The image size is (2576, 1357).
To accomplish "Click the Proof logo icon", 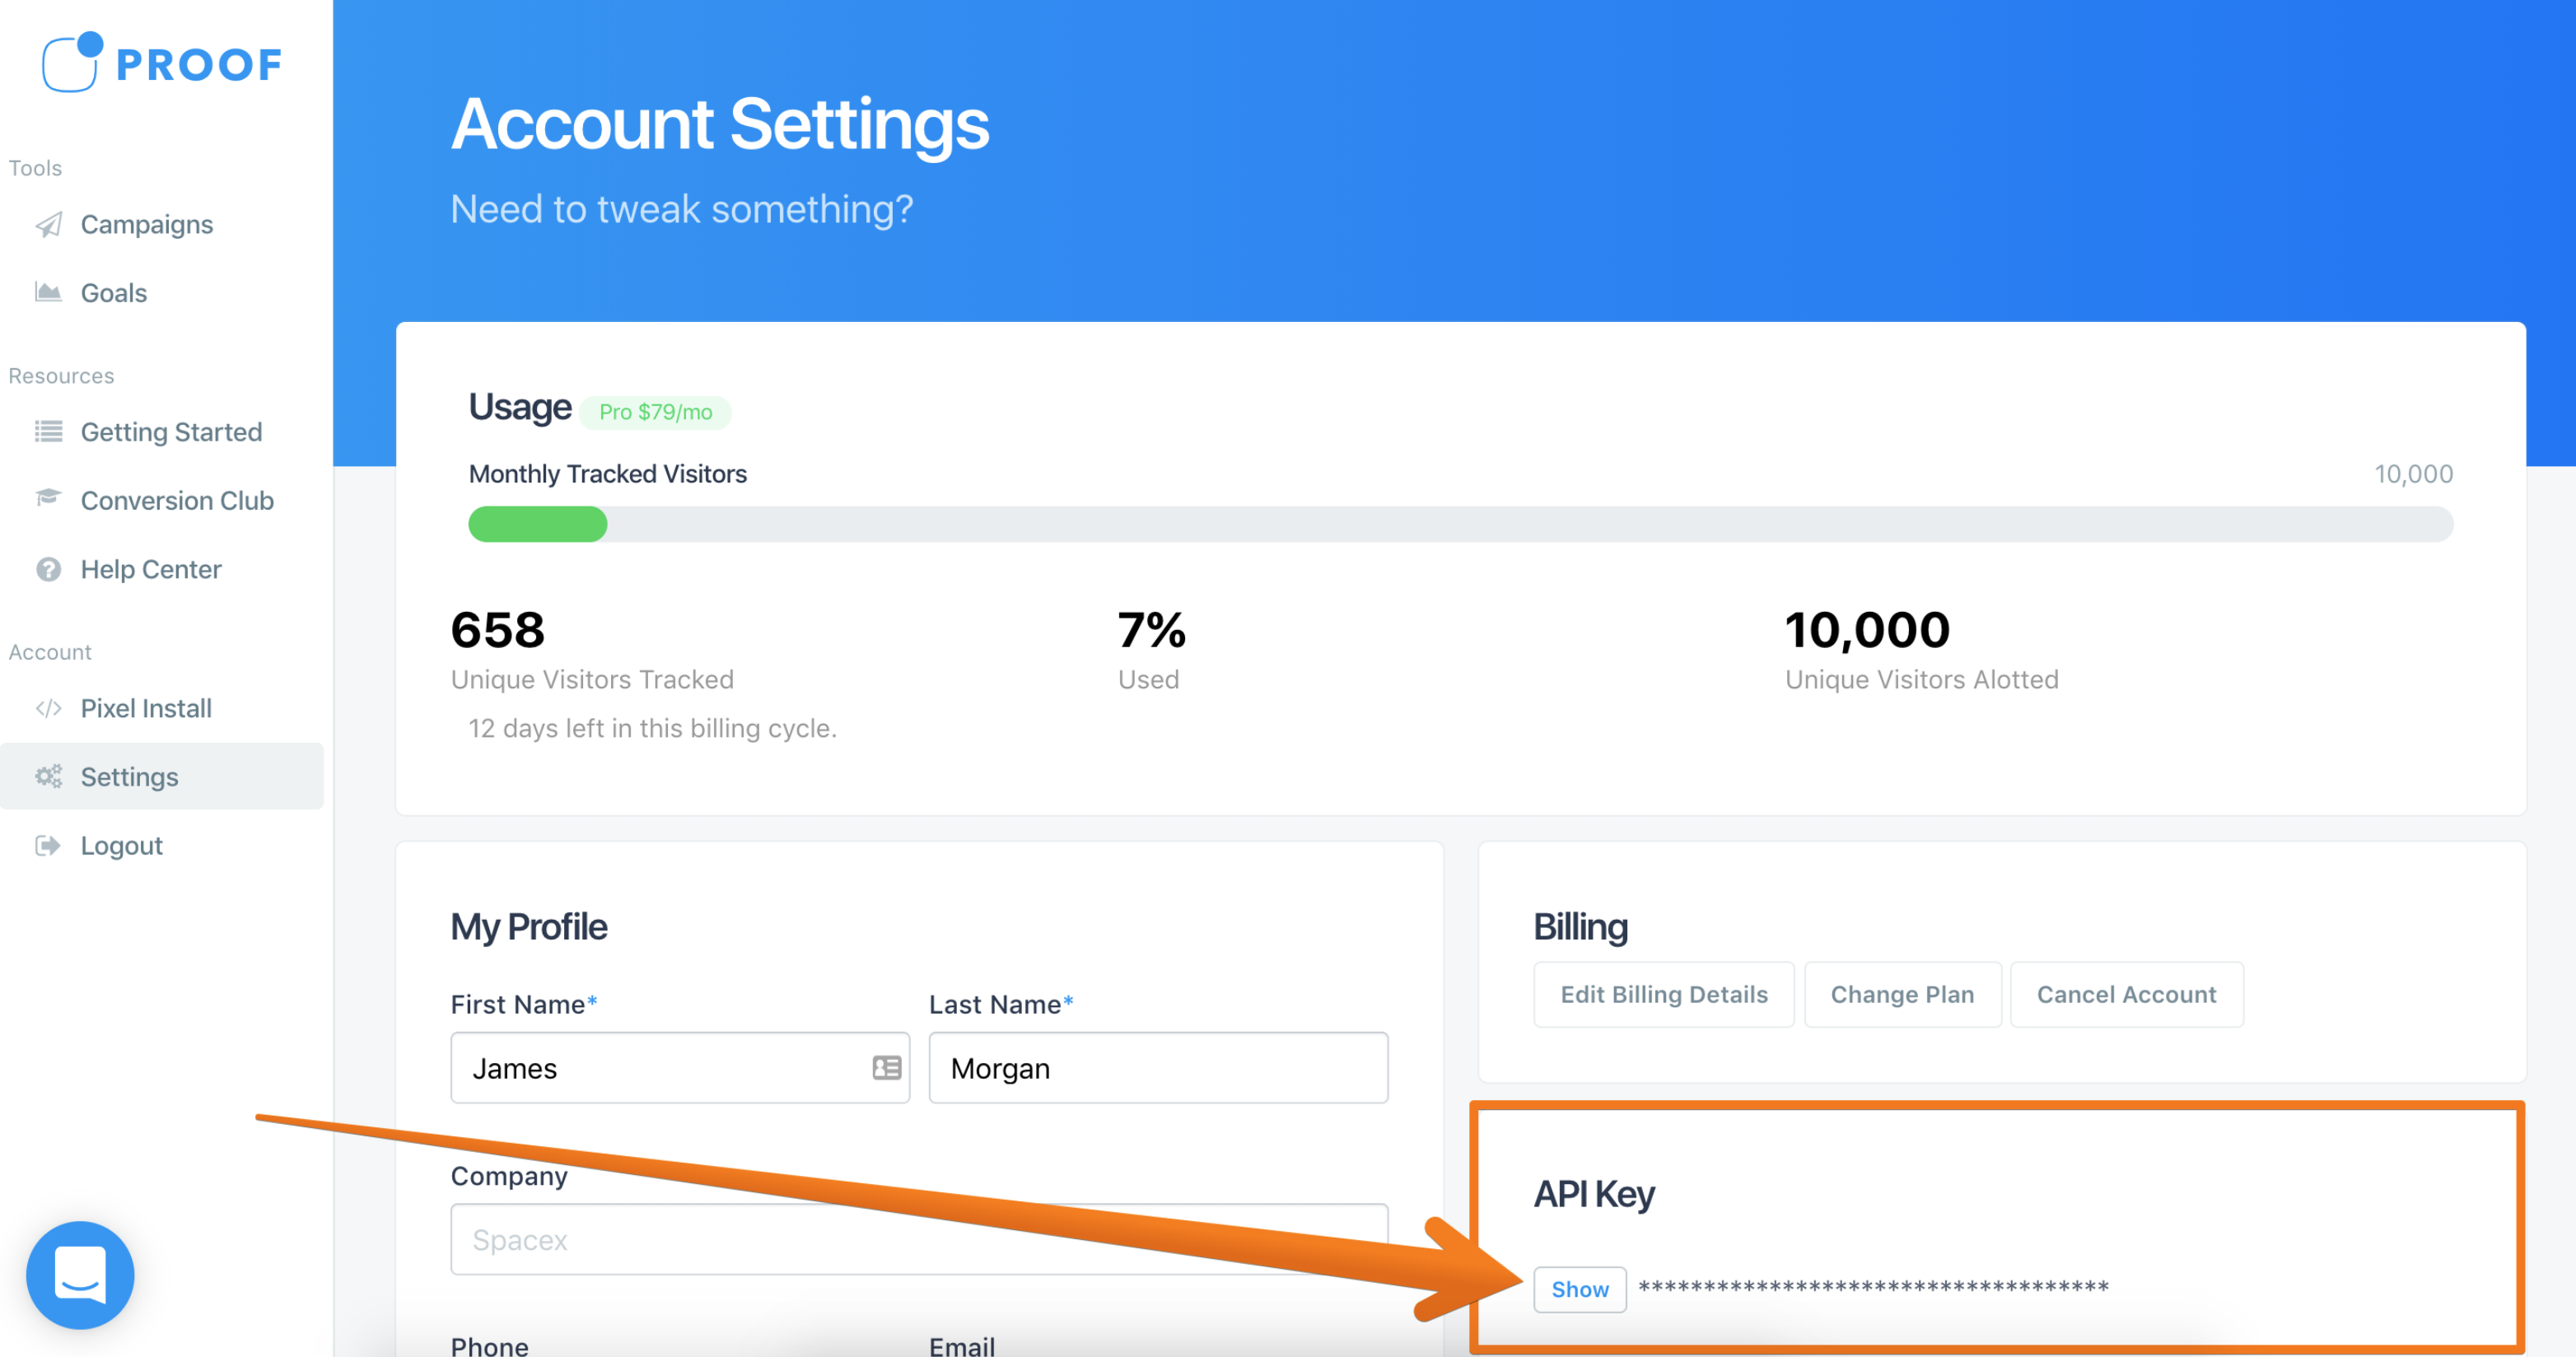I will click(x=71, y=62).
